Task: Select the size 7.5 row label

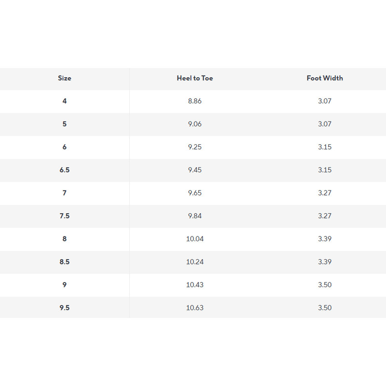Action: (x=65, y=216)
